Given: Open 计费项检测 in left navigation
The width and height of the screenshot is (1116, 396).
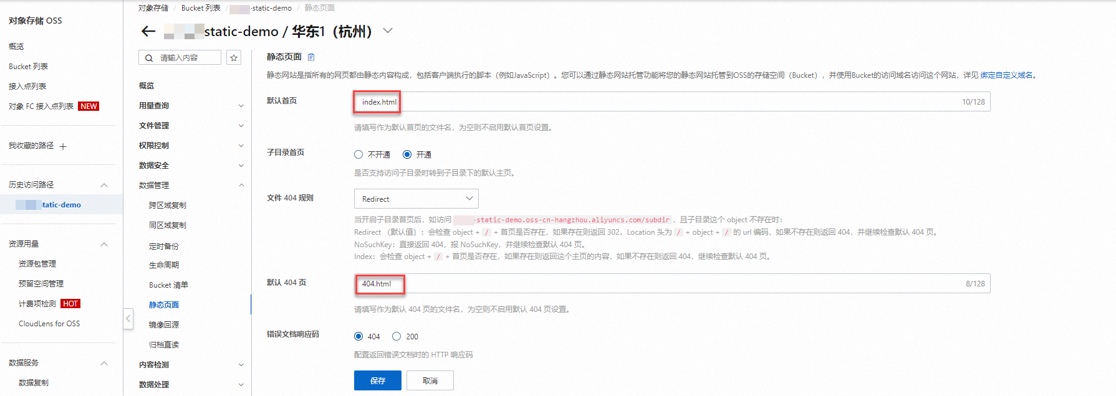Looking at the screenshot, I should point(37,304).
